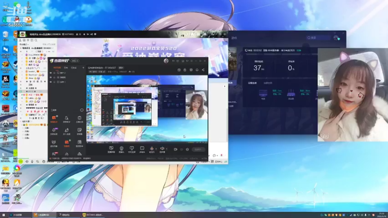Lock the middle source row
This screenshot has width=388, height=218.
[x=54, y=78]
